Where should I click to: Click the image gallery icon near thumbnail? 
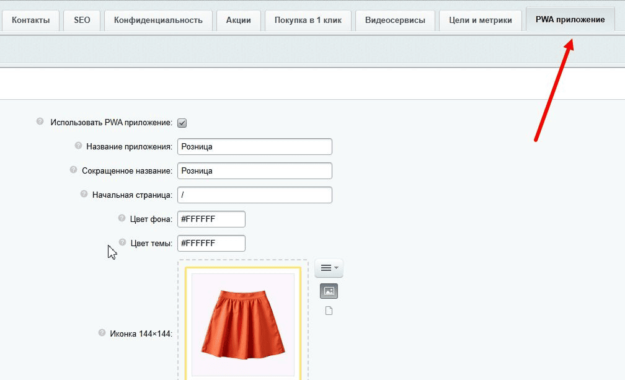click(x=329, y=291)
